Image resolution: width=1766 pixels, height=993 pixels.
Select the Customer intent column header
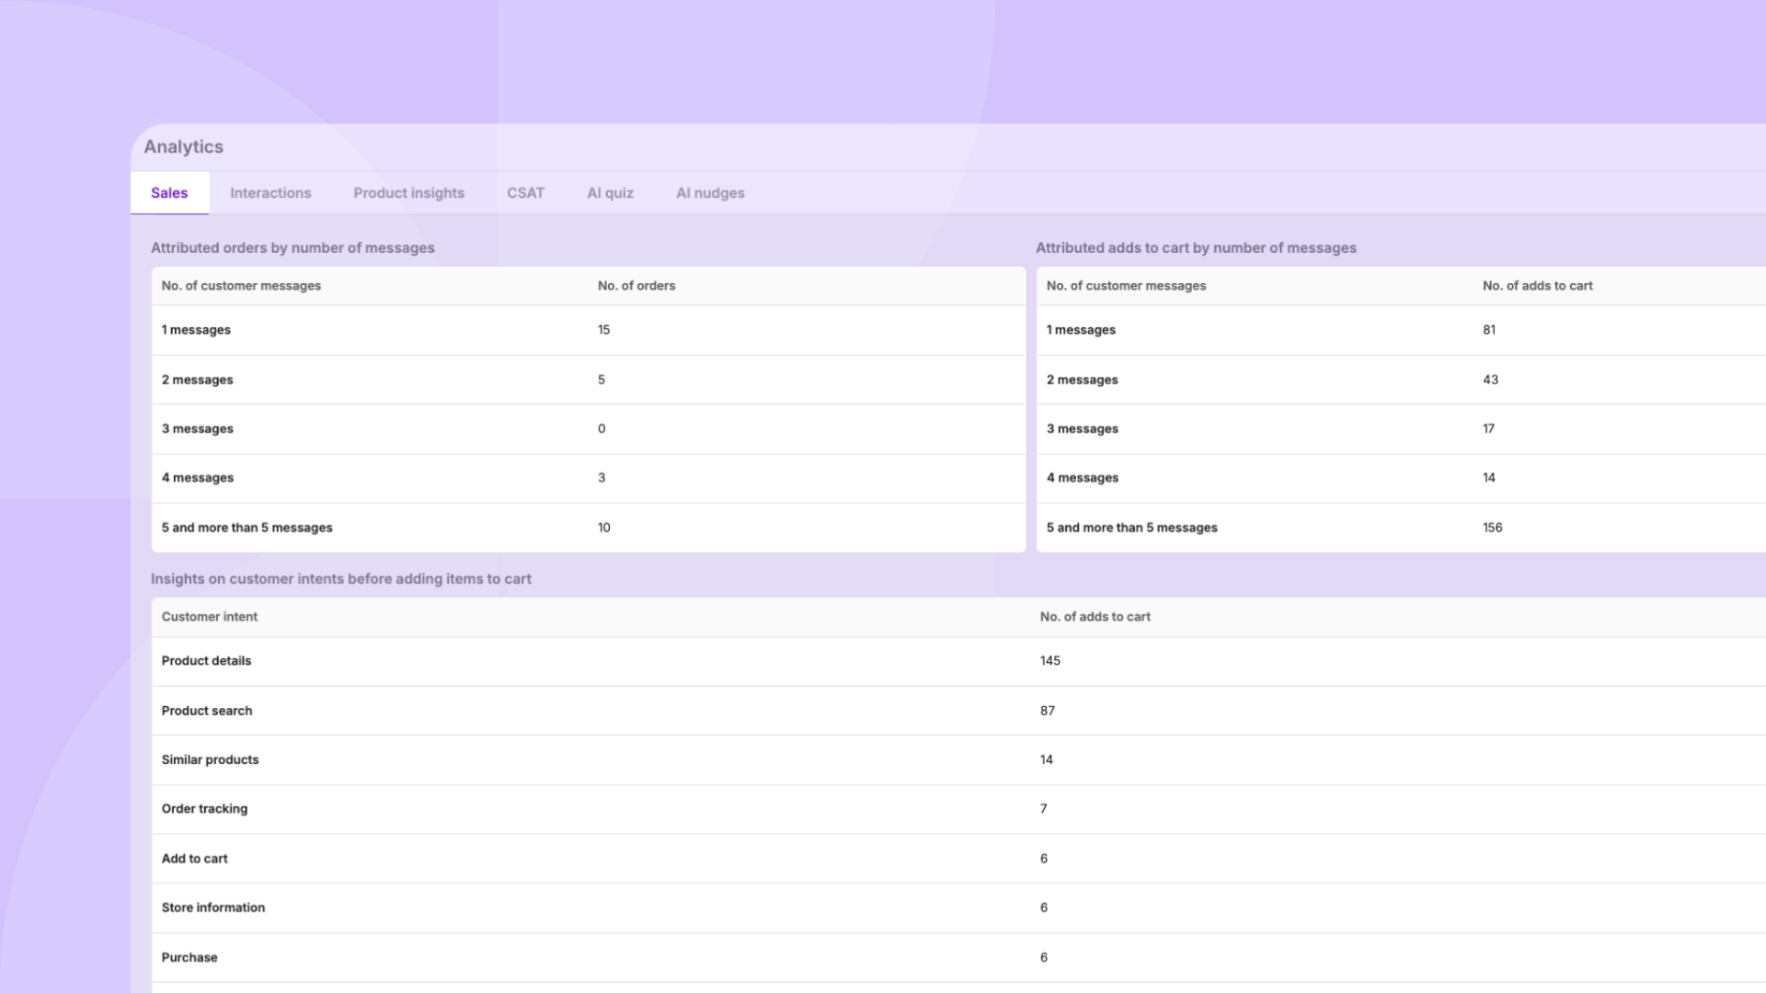(x=209, y=617)
